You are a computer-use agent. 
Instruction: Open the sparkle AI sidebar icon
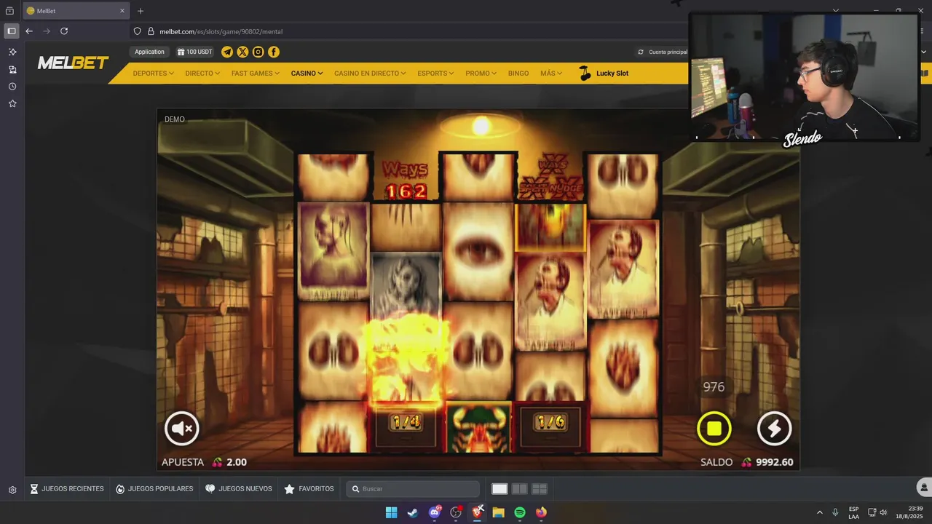pos(12,52)
